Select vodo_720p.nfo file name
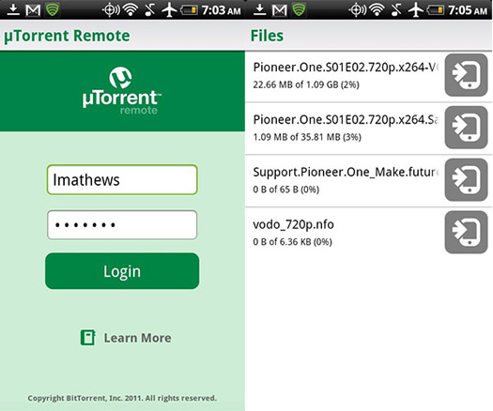 click(x=293, y=224)
